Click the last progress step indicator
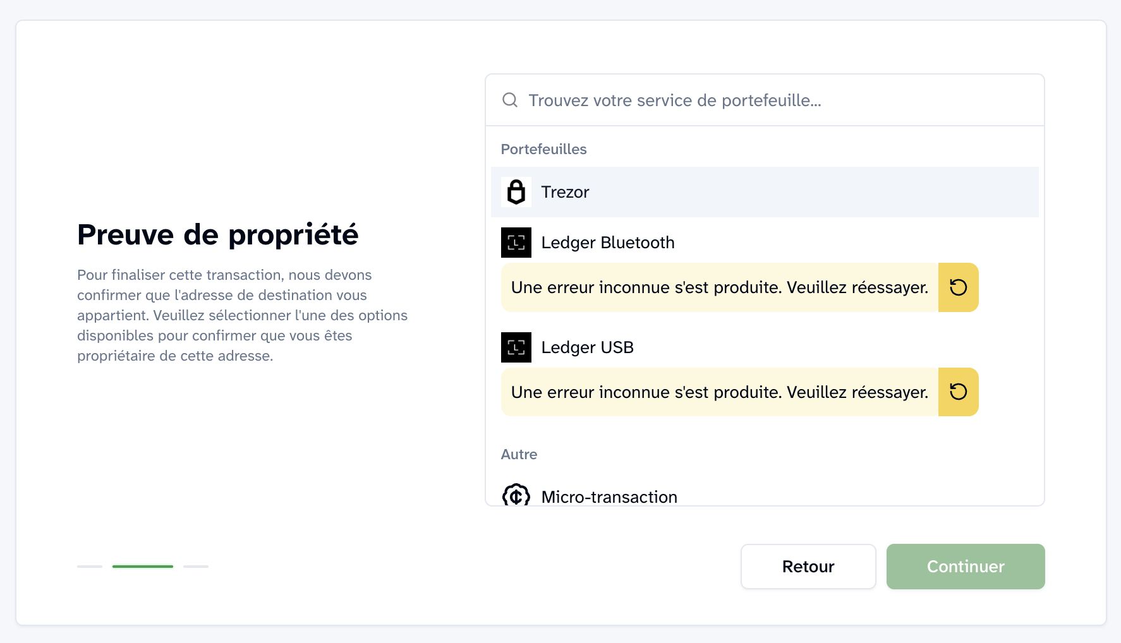Viewport: 1121px width, 643px height. tap(196, 567)
